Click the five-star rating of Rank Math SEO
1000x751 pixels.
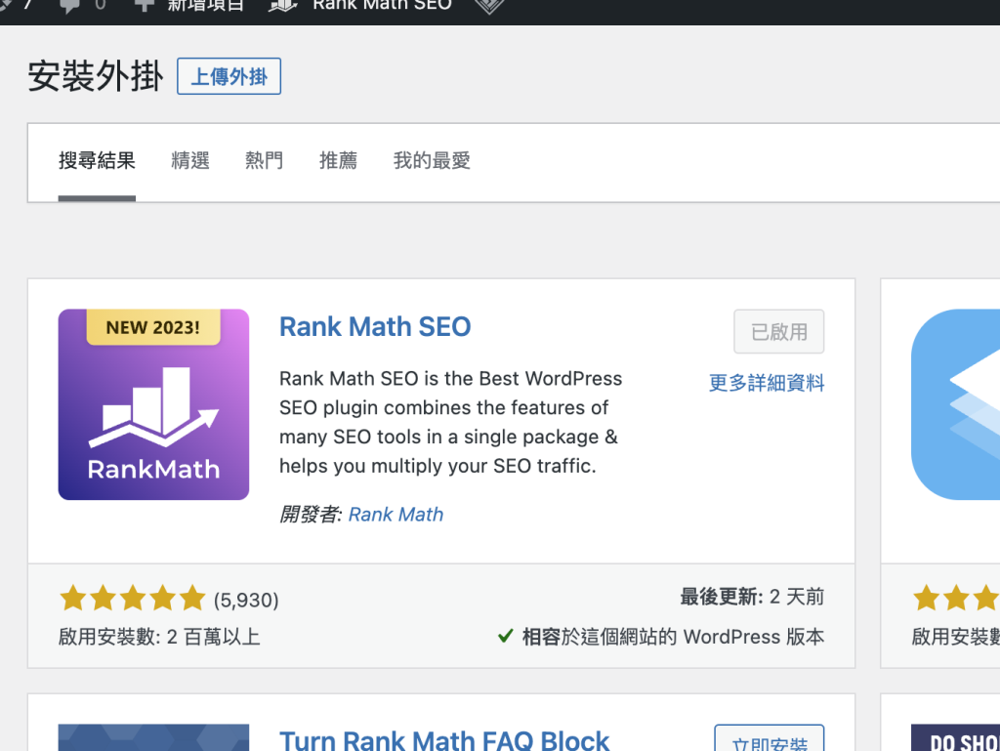click(x=133, y=599)
